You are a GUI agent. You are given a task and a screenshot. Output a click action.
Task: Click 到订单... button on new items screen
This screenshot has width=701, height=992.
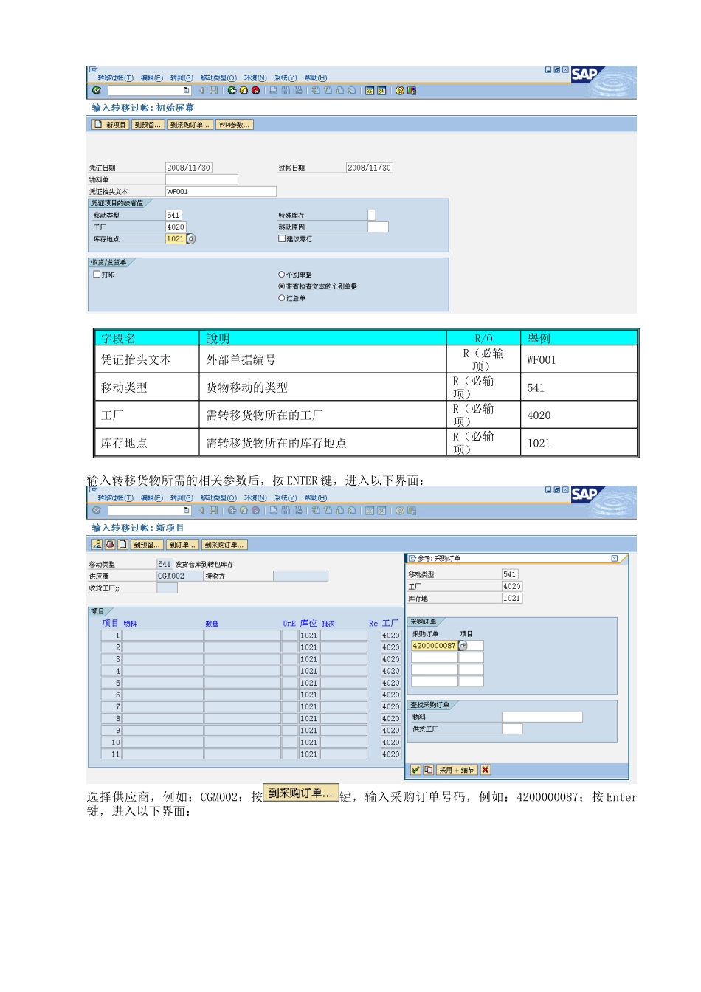click(x=182, y=545)
